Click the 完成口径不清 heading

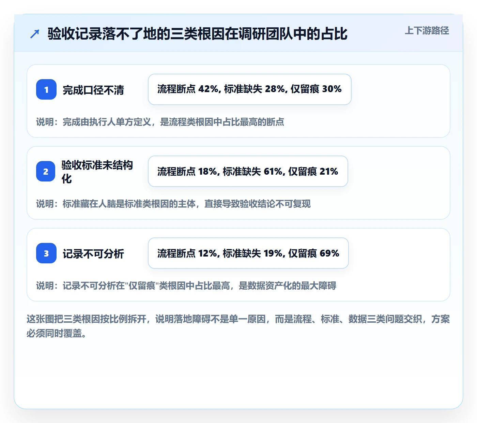coord(93,90)
